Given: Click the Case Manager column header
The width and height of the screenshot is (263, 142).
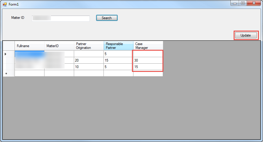Looking at the screenshot, I should (148, 46).
